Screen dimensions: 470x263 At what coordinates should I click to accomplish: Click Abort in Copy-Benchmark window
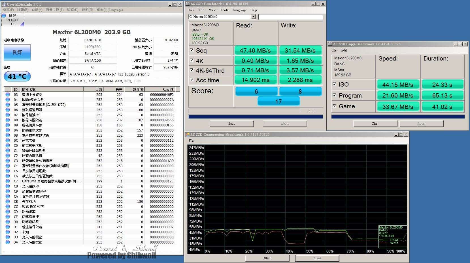click(421, 124)
